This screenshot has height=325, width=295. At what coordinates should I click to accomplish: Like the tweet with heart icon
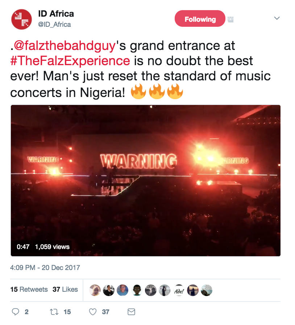[x=93, y=312]
